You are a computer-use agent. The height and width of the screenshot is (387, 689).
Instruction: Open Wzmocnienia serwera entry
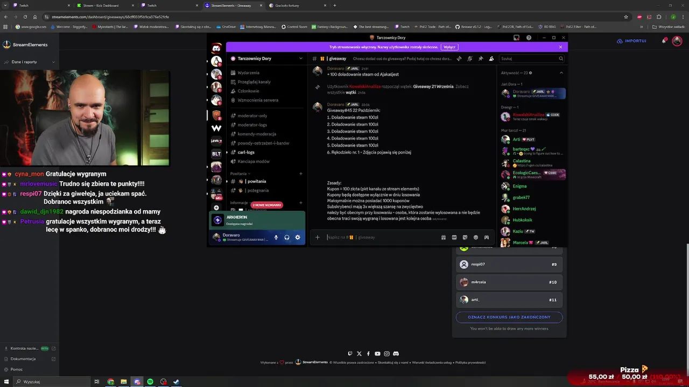pos(266,100)
